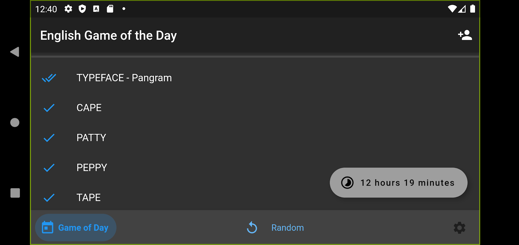The width and height of the screenshot is (519, 245).
Task: Tap the settings gear in status bar
Action: pyautogui.click(x=68, y=9)
